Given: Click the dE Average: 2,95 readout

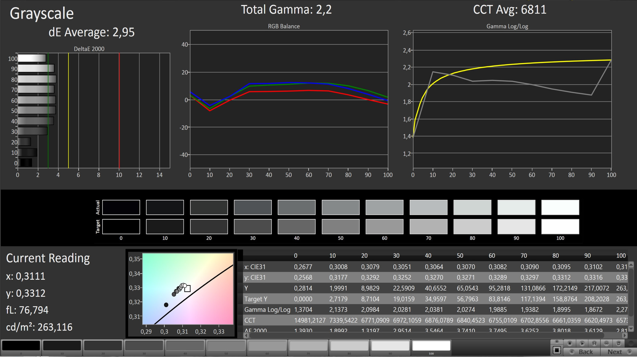Looking at the screenshot, I should click(x=92, y=32).
